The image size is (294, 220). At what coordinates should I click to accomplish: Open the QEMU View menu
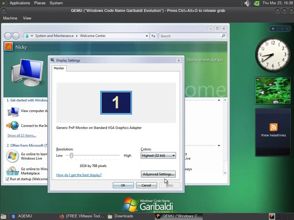tap(27, 18)
